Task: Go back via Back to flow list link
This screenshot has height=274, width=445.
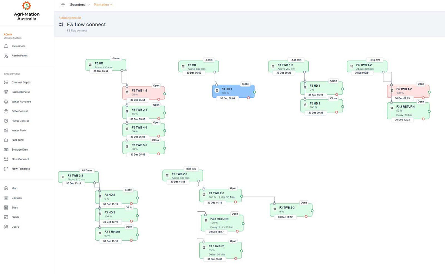Action: [70, 18]
